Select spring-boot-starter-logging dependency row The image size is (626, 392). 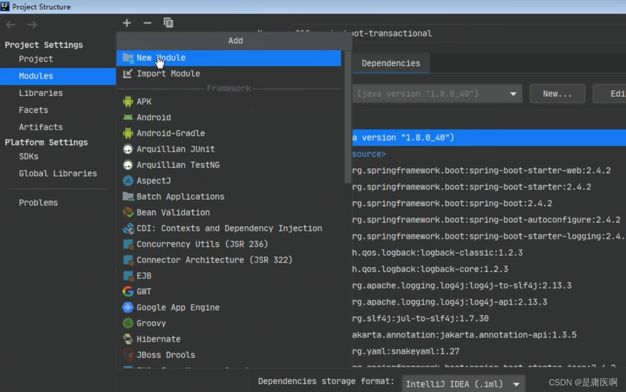pos(489,236)
